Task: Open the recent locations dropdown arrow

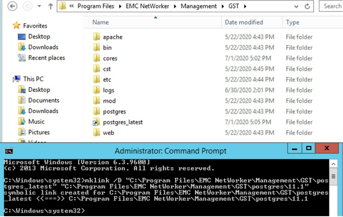Action: click(39, 6)
